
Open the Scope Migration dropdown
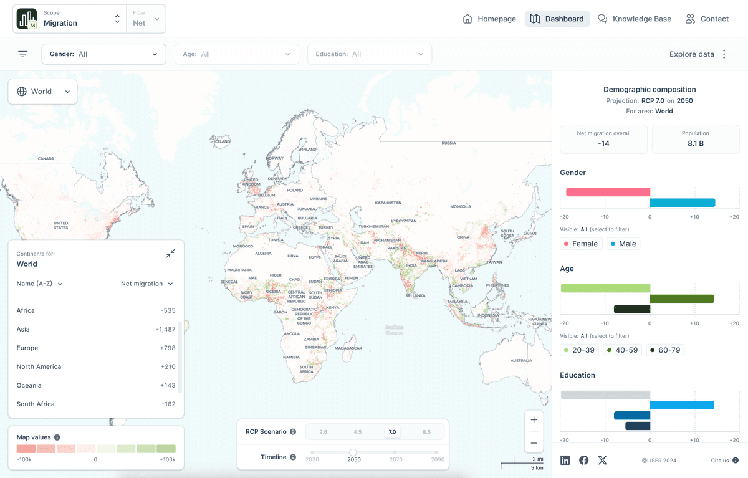coord(69,19)
